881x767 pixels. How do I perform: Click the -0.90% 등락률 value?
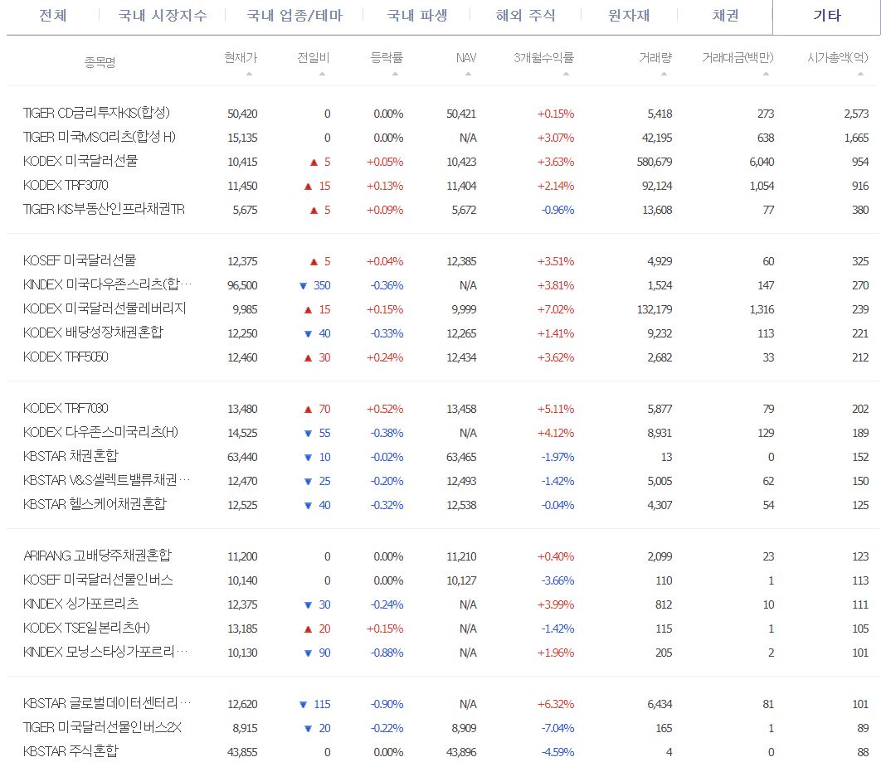coord(387,705)
